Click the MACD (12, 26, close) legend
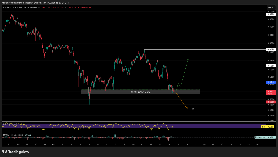Viewport: 278px width, 157px height. click(13, 135)
